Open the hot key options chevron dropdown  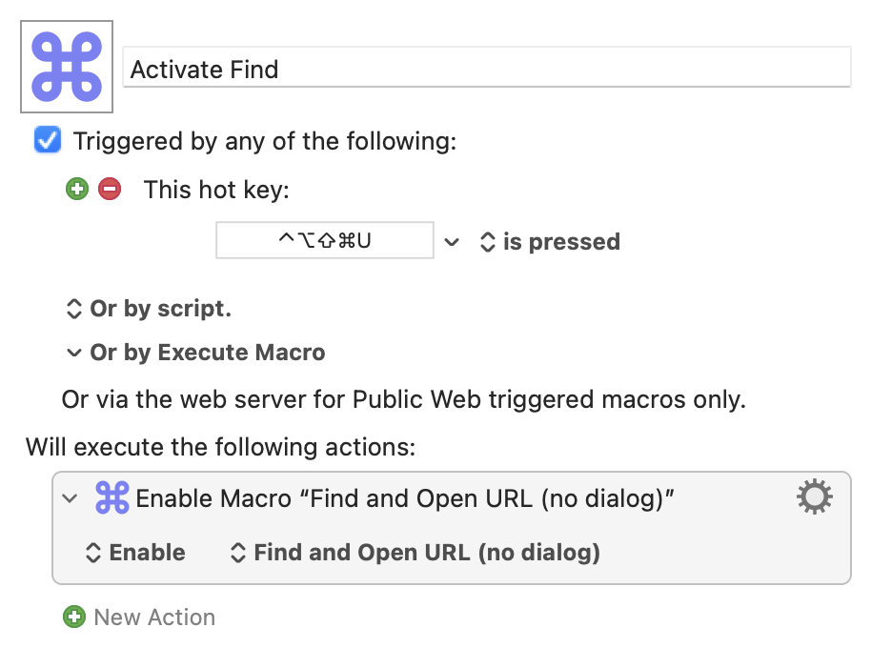(x=452, y=242)
